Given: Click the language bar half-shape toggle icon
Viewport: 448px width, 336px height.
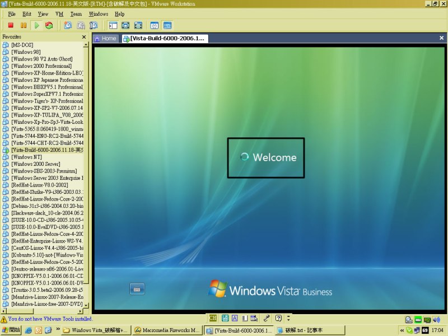Looking at the screenshot, I should [245, 318].
